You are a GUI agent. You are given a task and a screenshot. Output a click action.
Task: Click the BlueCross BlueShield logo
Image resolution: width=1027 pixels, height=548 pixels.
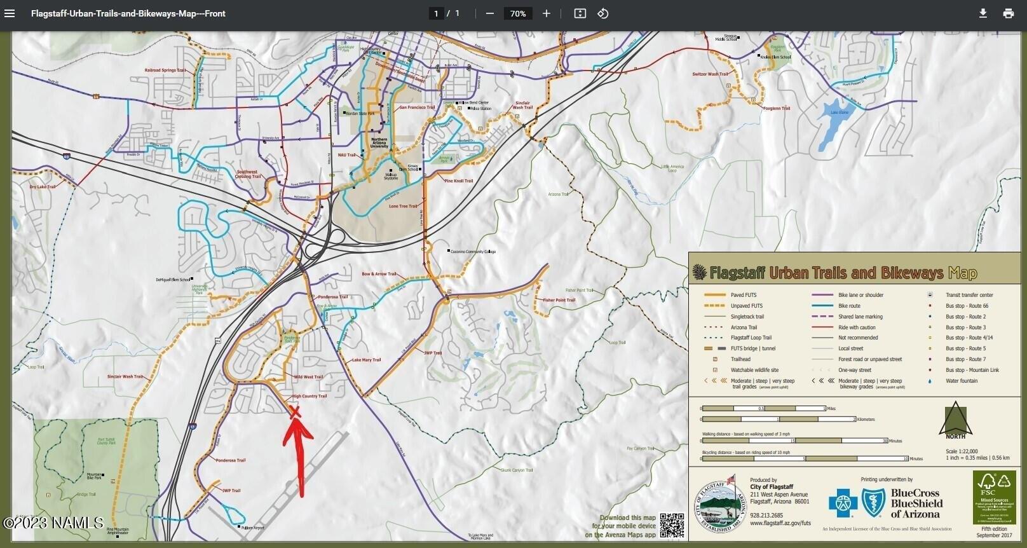coord(885,503)
